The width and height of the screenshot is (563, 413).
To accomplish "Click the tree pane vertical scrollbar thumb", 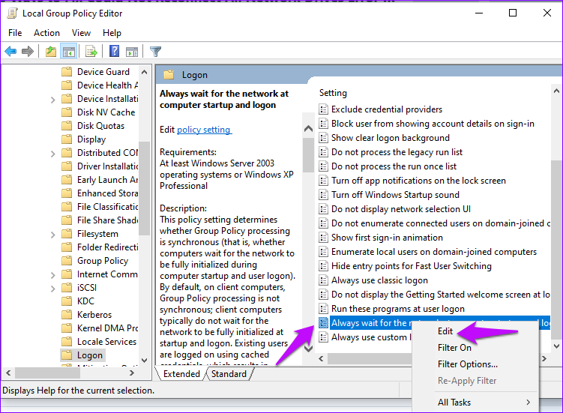I will coord(145,188).
